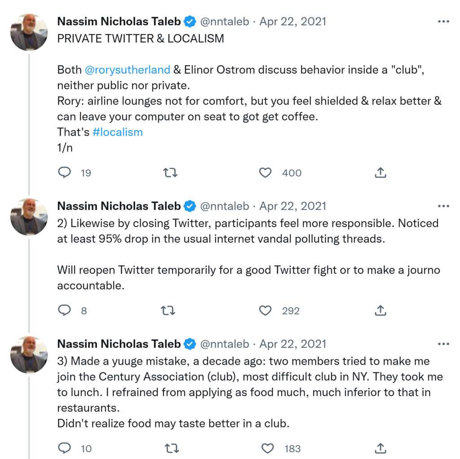
Task: Open the @rorysutherland mention link
Action: pyautogui.click(x=127, y=70)
